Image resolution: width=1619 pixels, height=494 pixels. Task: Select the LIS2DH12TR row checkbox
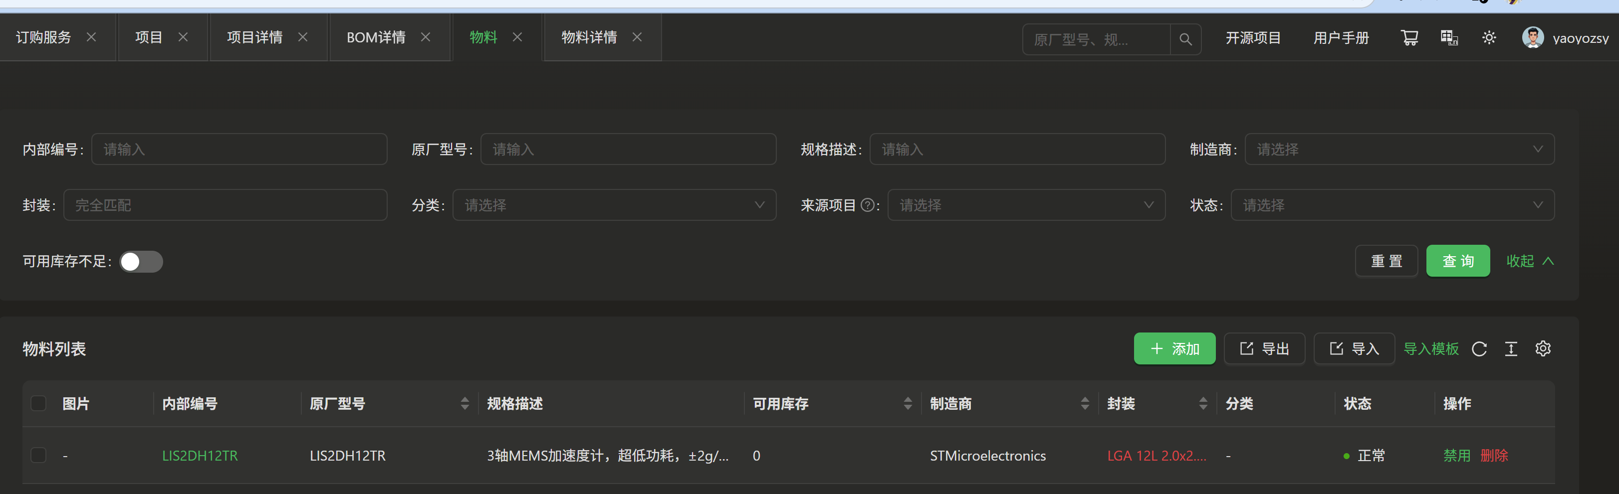(x=39, y=456)
